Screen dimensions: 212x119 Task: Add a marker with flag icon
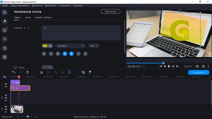pyautogui.click(x=90, y=72)
